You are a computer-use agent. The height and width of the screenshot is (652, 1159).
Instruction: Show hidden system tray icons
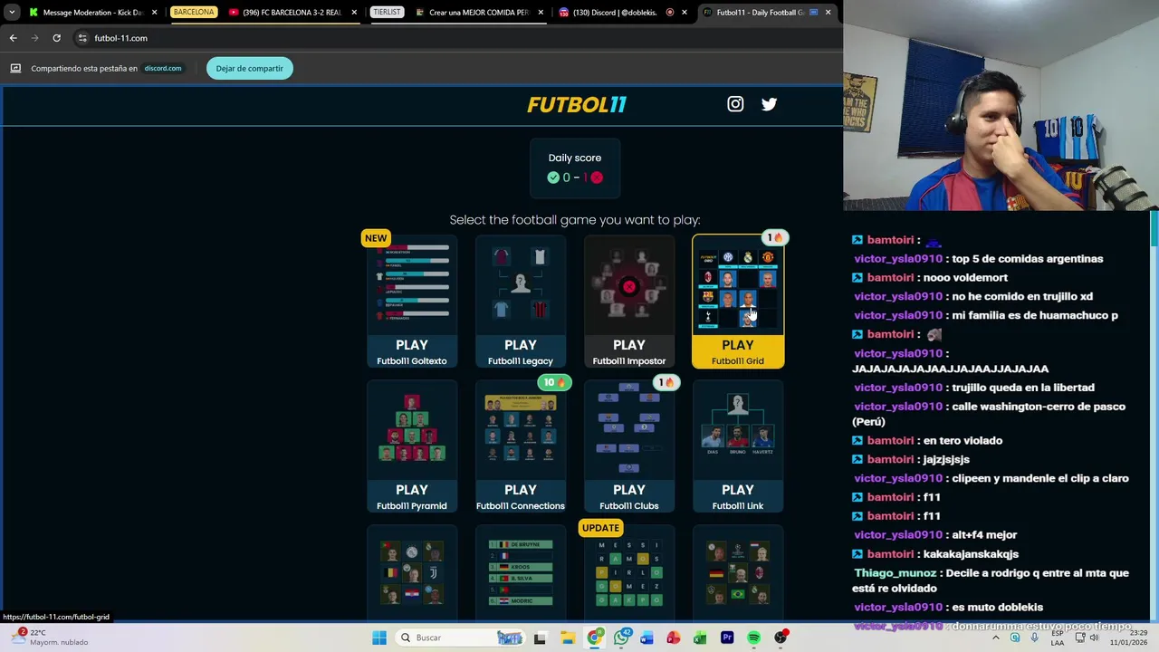click(997, 638)
